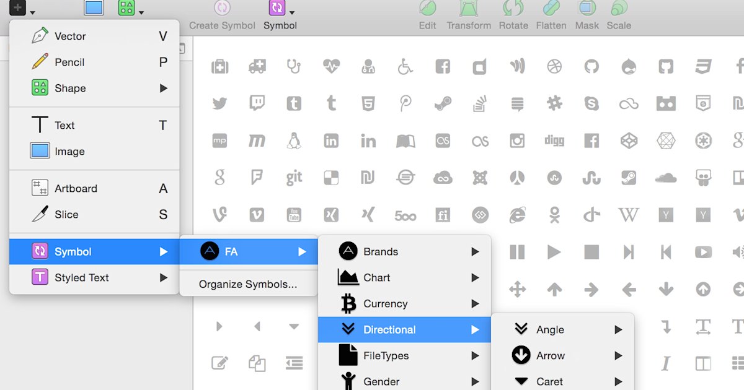Select the Vector tool menu item
The image size is (744, 390).
[x=94, y=36]
